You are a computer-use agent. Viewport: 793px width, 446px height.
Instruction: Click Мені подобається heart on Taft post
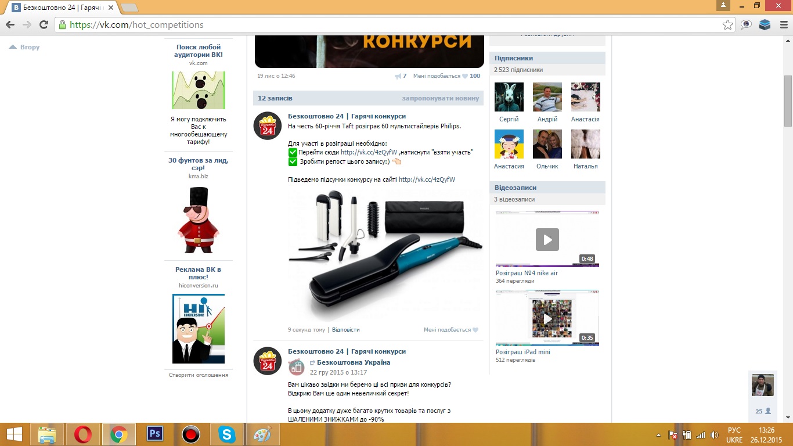click(451, 329)
